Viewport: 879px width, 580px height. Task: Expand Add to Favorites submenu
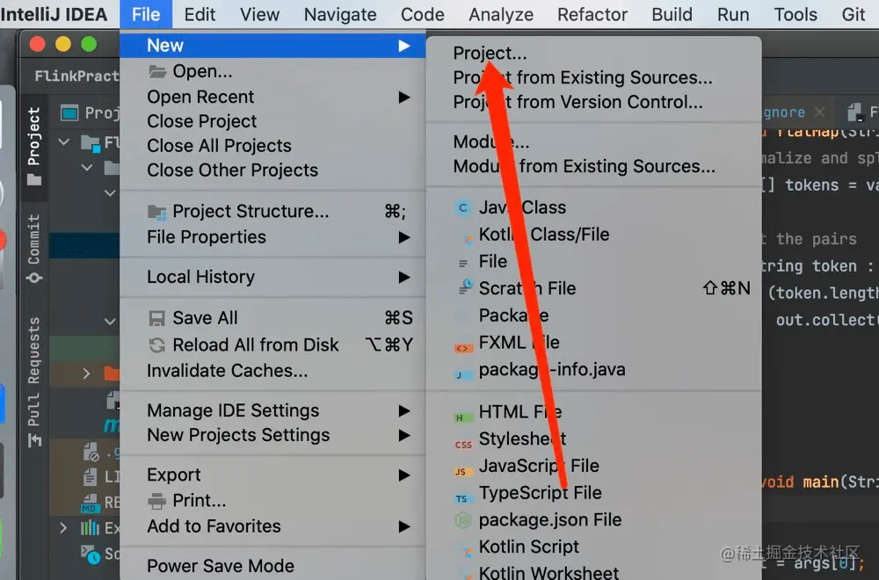point(273,526)
